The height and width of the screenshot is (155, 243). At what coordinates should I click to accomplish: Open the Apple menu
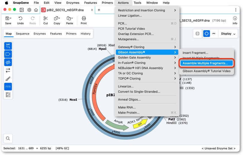point(7,3)
